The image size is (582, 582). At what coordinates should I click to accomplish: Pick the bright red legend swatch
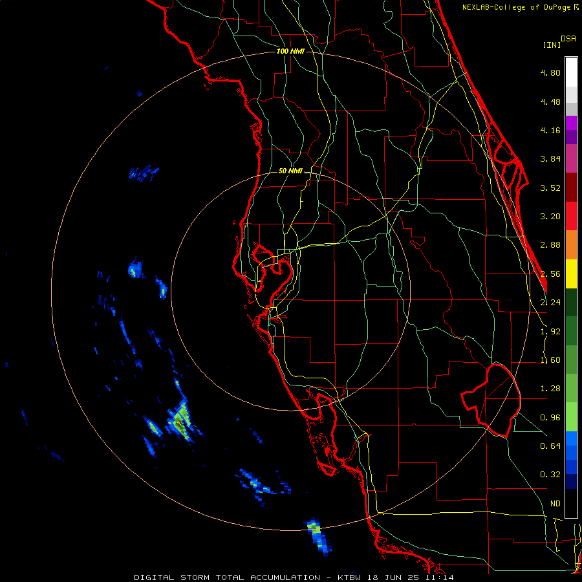(x=571, y=217)
